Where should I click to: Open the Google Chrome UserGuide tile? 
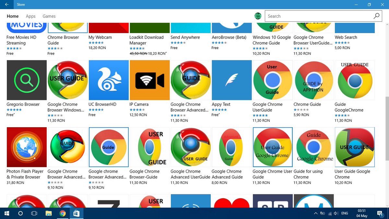[x=272, y=80]
